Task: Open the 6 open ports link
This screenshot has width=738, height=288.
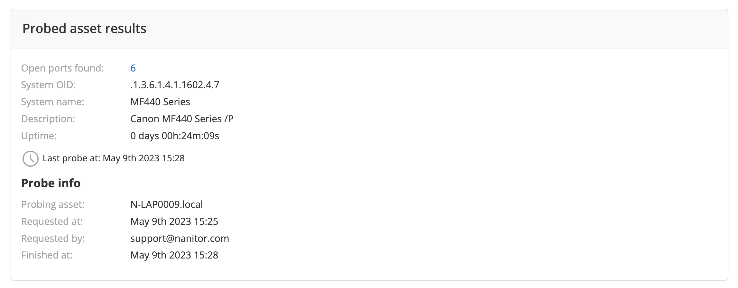Action: [x=133, y=68]
